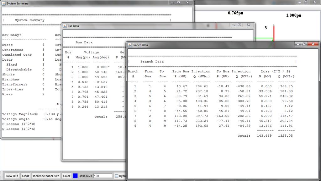Click 'Voltage Magnitude' row in System Summary
Viewport: 321px width, 181px height.
point(32,114)
